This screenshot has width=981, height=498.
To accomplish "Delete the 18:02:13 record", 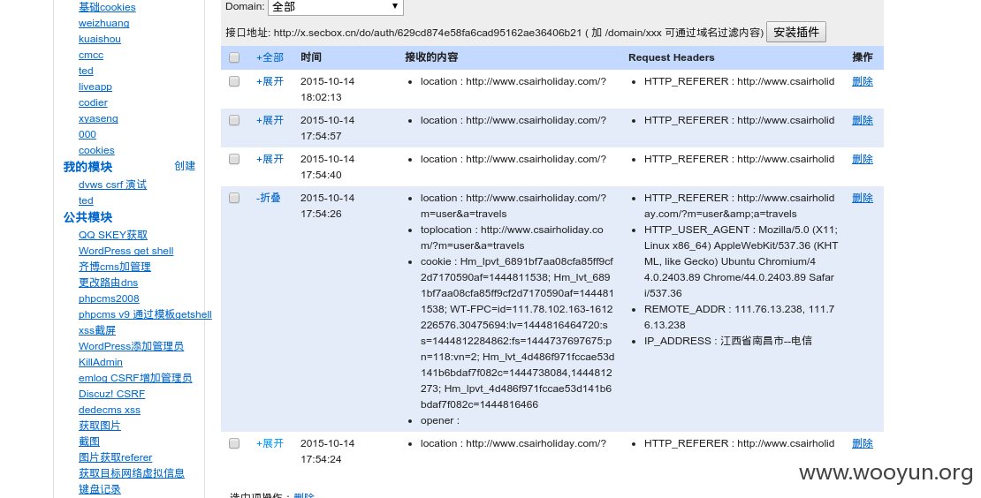I will 862,81.
